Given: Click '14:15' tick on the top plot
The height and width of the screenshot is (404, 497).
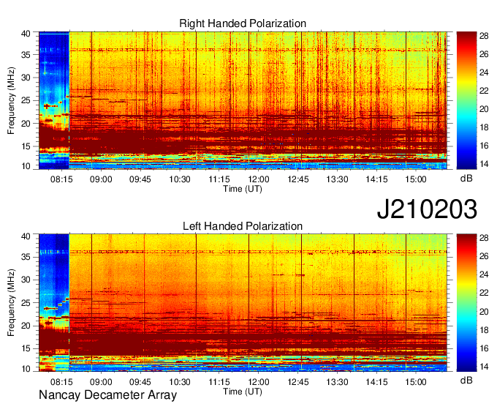Looking at the screenshot, I should 376,179.
